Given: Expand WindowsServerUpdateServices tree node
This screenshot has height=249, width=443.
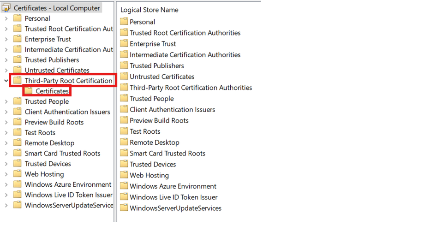Looking at the screenshot, I should pos(6,206).
